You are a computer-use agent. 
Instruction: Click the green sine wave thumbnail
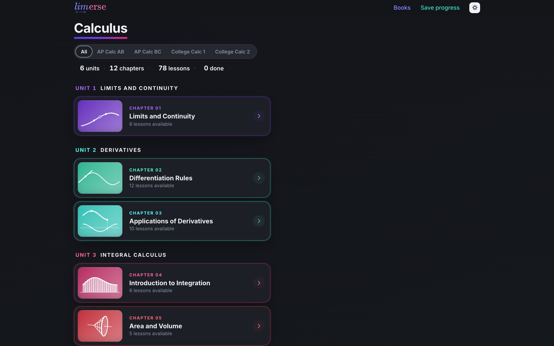click(x=100, y=178)
